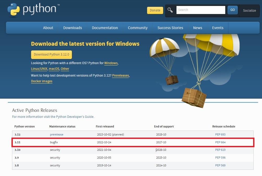Click the GO search button
This screenshot has height=176, width=262.
(x=233, y=10)
